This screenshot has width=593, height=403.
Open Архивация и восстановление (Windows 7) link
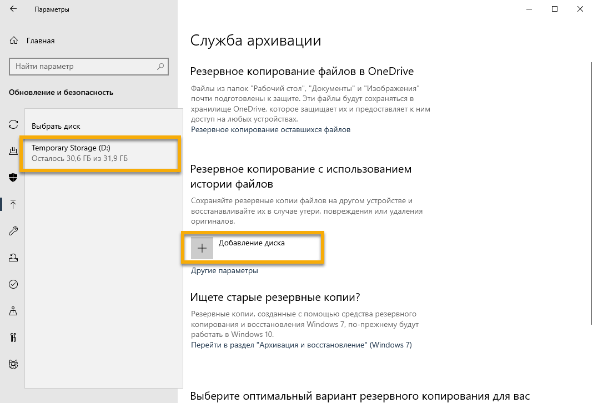tap(301, 345)
